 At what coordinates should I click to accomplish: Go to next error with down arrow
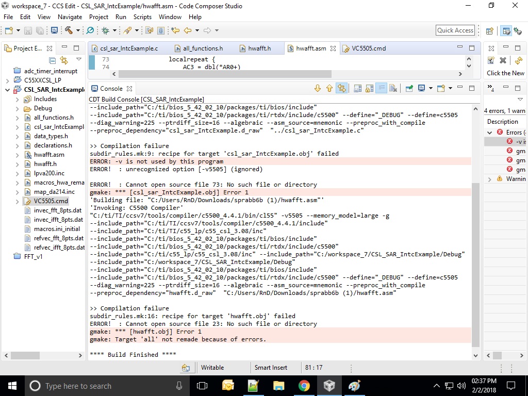(x=317, y=89)
